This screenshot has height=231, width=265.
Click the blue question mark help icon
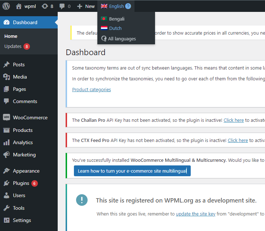pyautogui.click(x=128, y=6)
